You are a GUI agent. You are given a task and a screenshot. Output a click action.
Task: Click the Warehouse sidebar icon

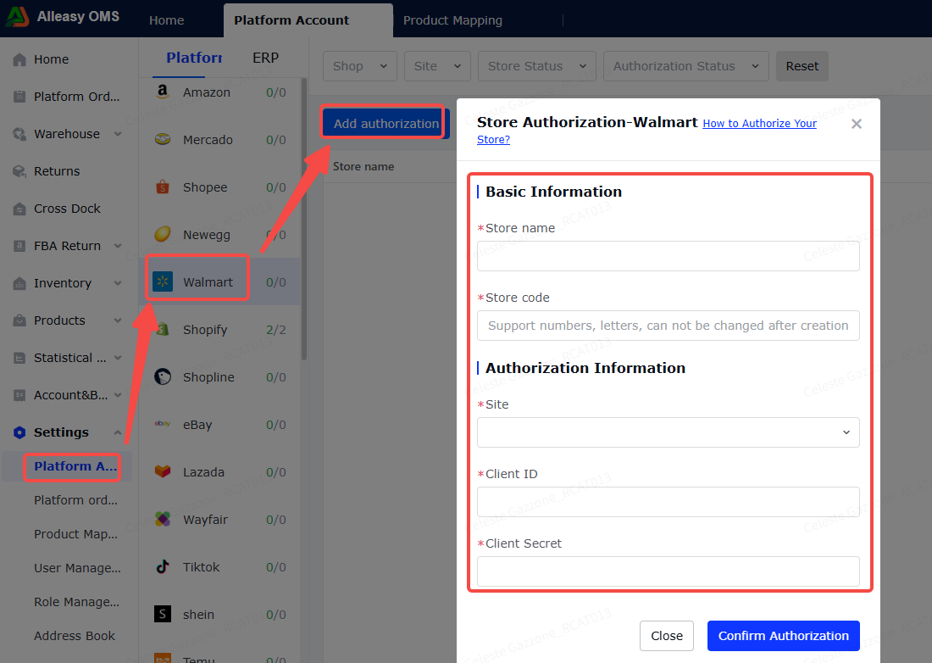[x=19, y=134]
